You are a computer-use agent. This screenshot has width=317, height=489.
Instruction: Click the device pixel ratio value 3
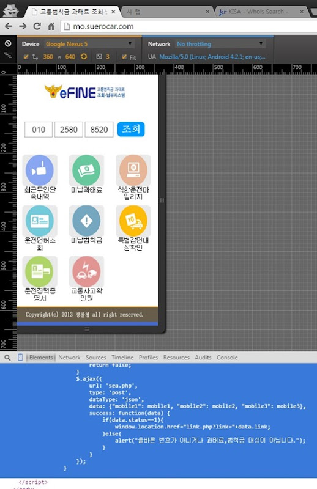pyautogui.click(x=108, y=57)
